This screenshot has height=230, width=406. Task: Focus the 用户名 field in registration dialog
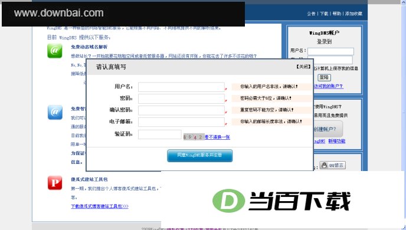[181, 87]
